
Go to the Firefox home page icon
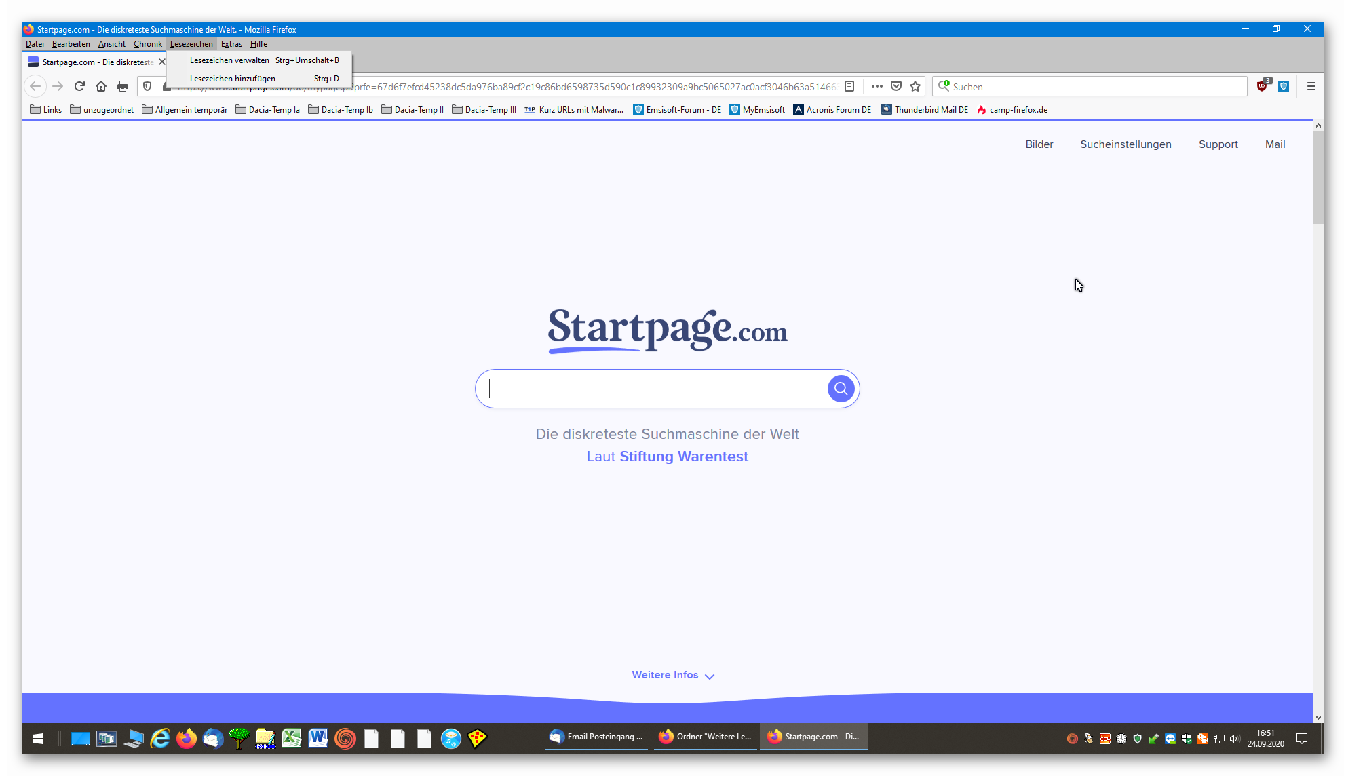click(101, 86)
